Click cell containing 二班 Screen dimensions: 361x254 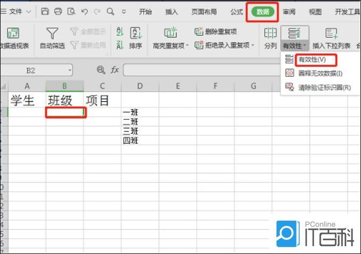point(140,122)
